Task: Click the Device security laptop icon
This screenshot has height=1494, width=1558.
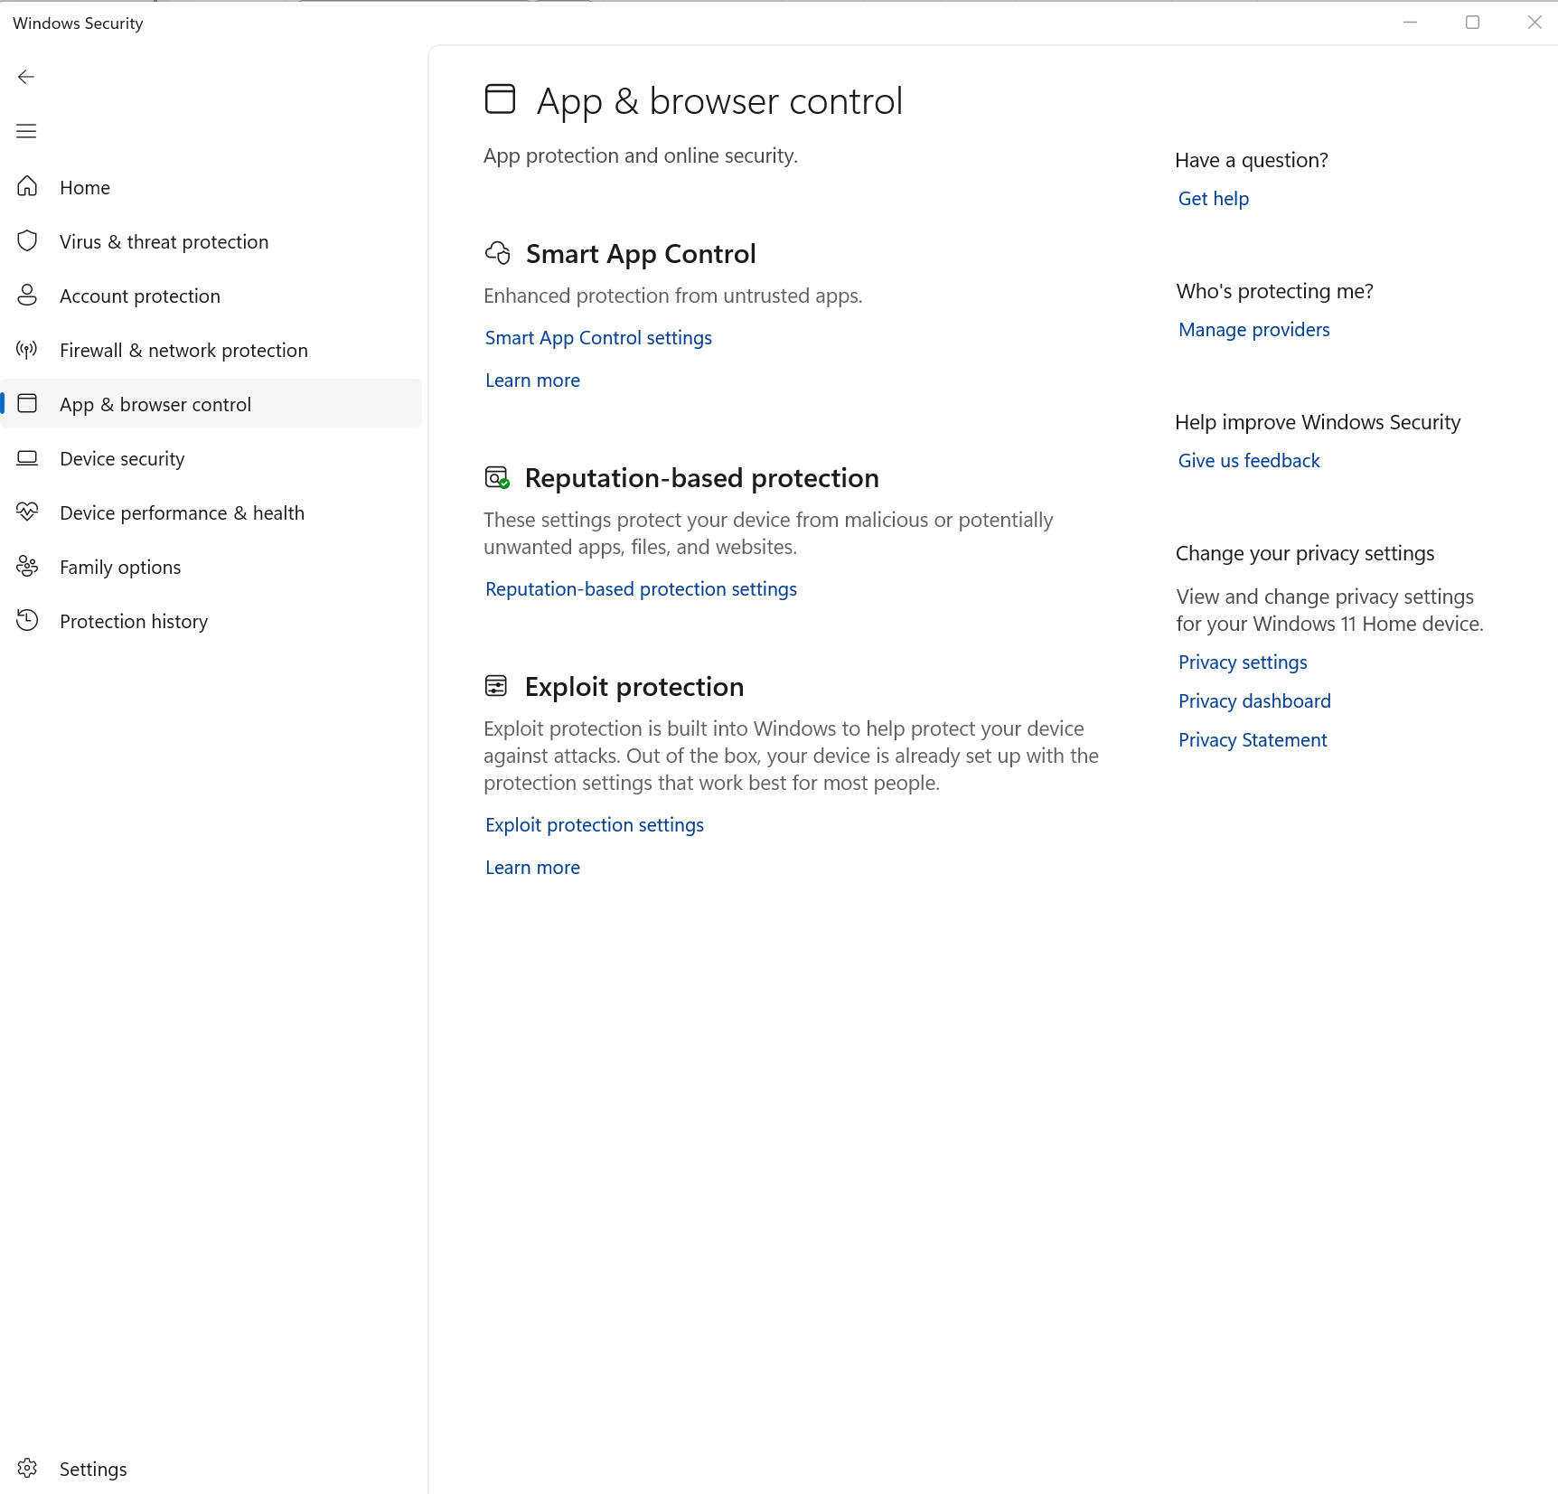Action: (x=27, y=457)
